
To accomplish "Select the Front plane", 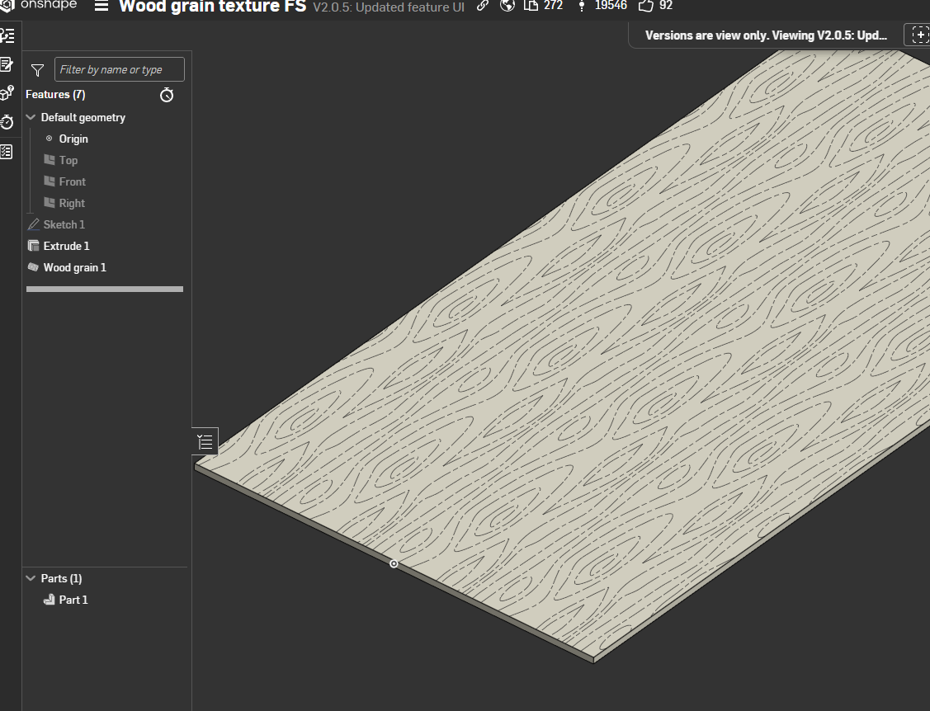I will (x=73, y=181).
